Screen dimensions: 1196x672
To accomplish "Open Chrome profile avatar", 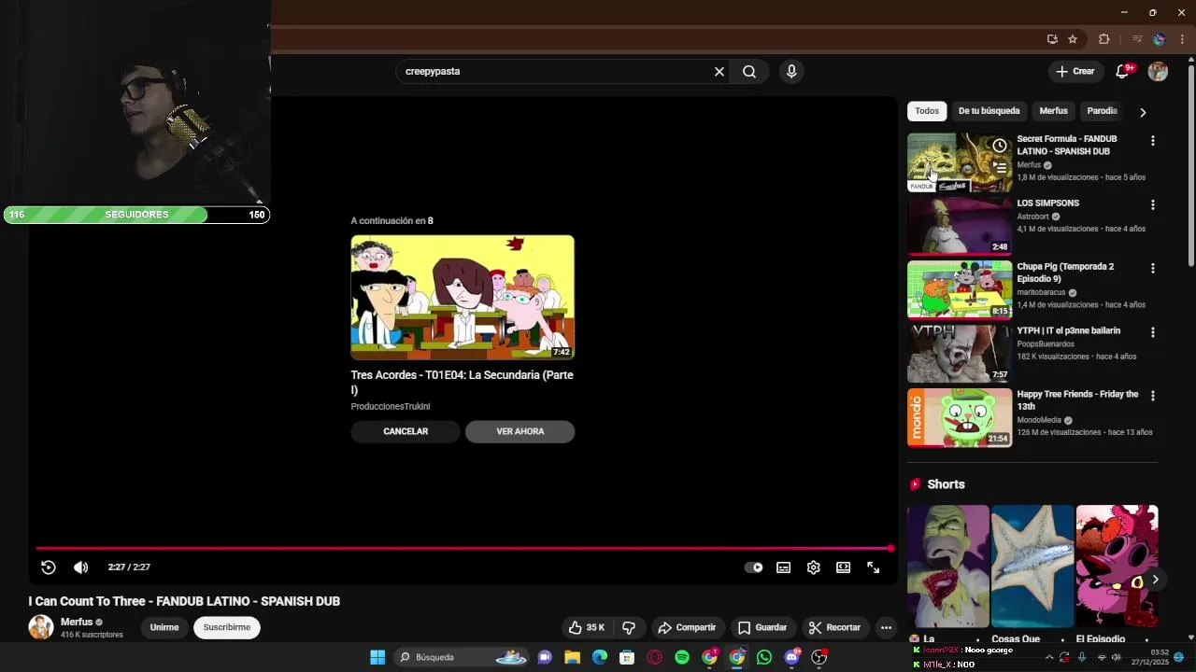I will click(1160, 39).
